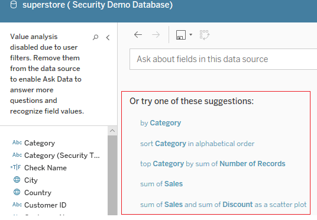Click the swap axes icon

tap(205, 35)
